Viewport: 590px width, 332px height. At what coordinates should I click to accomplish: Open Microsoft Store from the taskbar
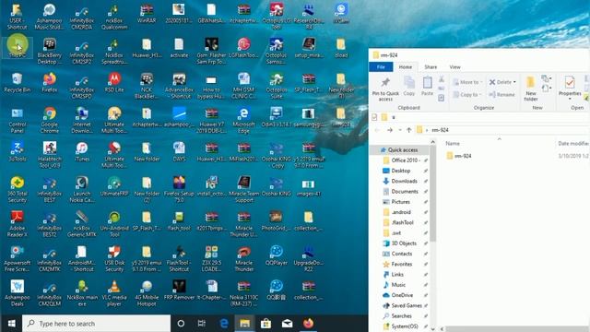[265, 323]
